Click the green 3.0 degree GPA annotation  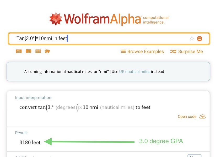coord(161,141)
